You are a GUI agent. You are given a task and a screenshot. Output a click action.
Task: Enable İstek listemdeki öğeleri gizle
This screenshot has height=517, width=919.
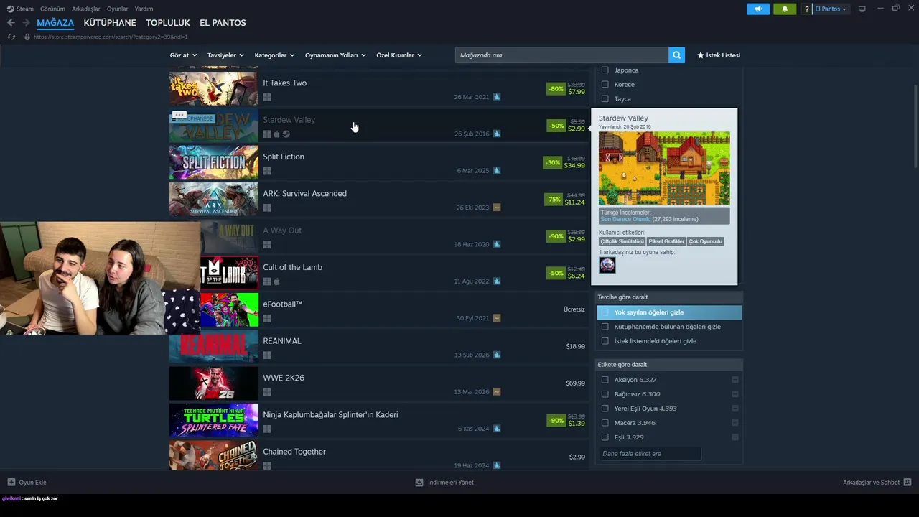tap(605, 341)
